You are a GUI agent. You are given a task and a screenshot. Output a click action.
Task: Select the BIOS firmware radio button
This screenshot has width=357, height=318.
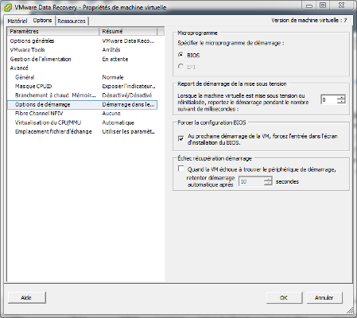180,55
